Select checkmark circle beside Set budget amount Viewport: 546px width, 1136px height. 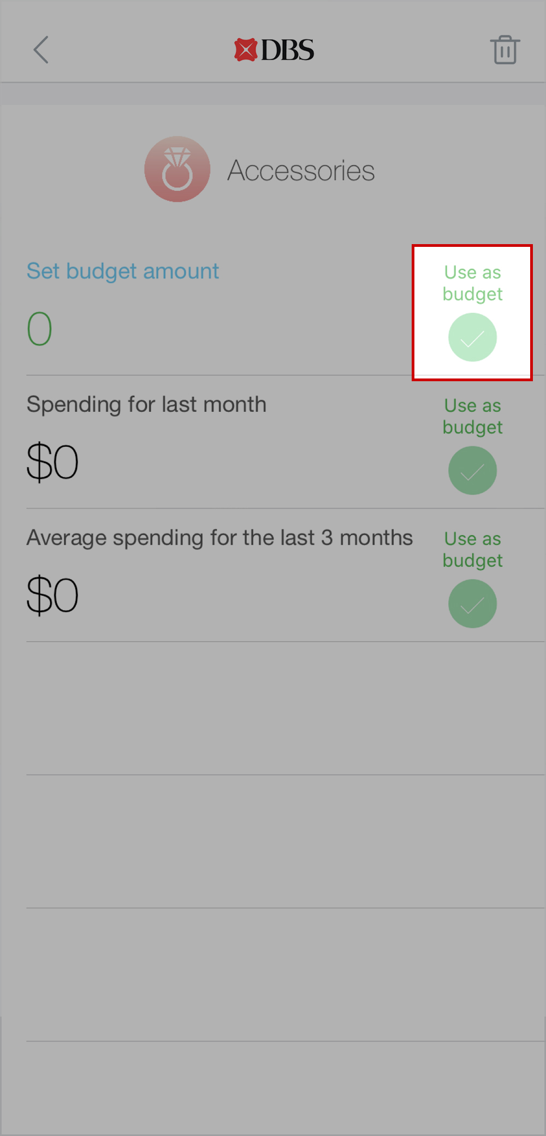coord(472,338)
